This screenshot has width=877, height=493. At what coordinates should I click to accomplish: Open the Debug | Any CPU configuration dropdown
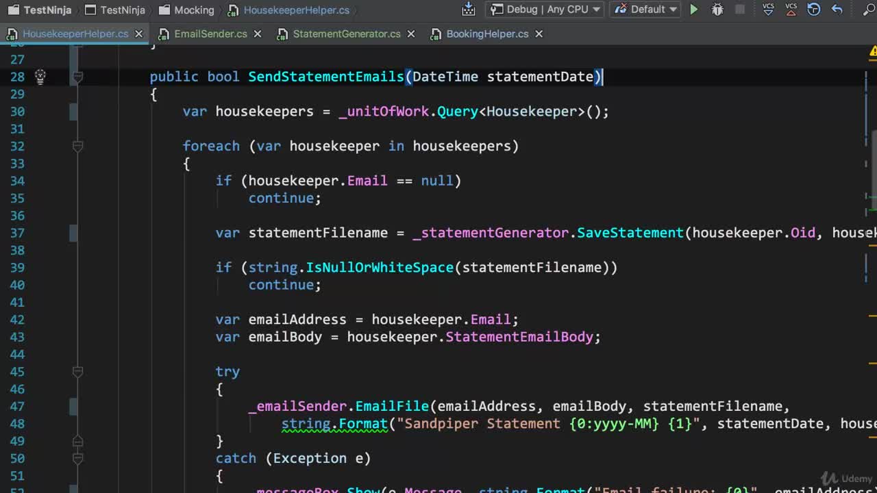point(545,10)
